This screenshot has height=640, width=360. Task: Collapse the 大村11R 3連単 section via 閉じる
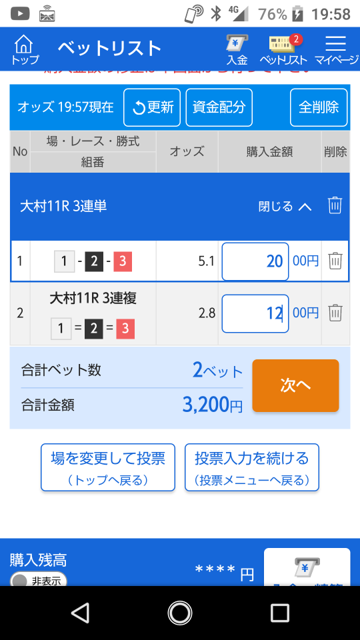click(x=285, y=207)
